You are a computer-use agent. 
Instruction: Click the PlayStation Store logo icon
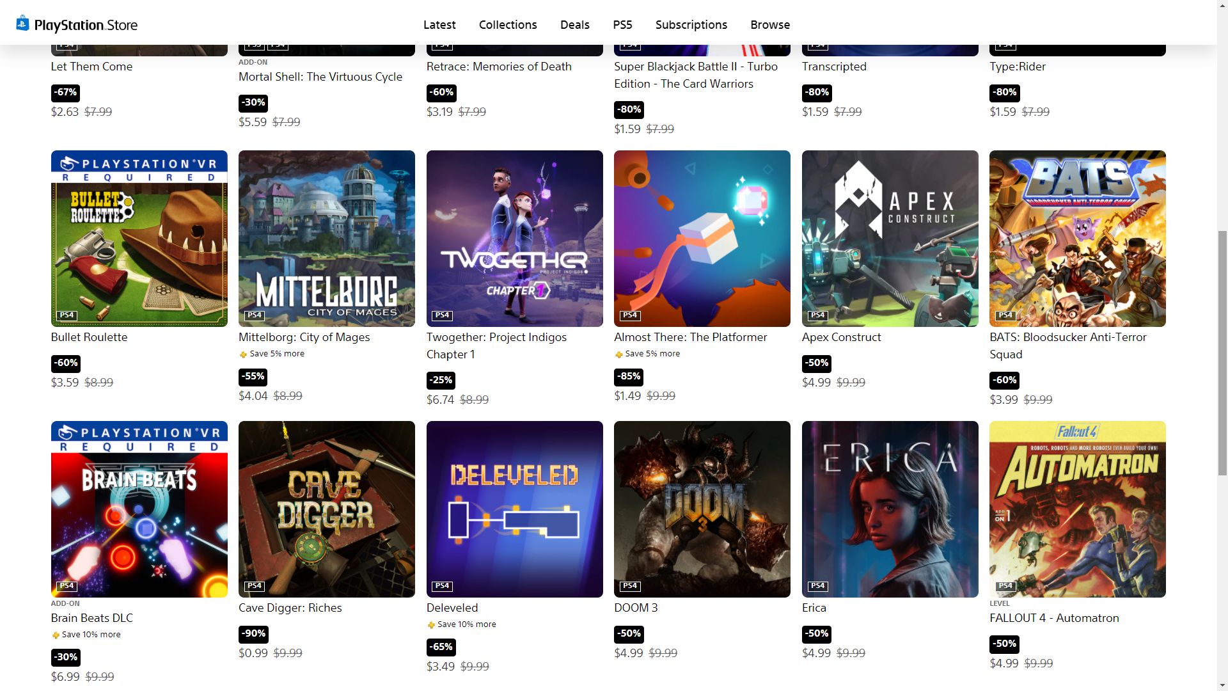tap(22, 24)
